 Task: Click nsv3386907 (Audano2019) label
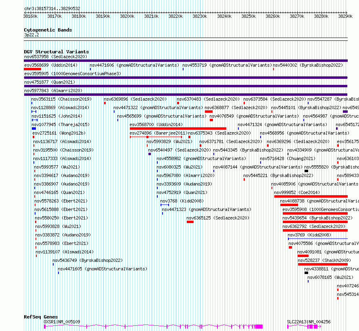coord(62,184)
